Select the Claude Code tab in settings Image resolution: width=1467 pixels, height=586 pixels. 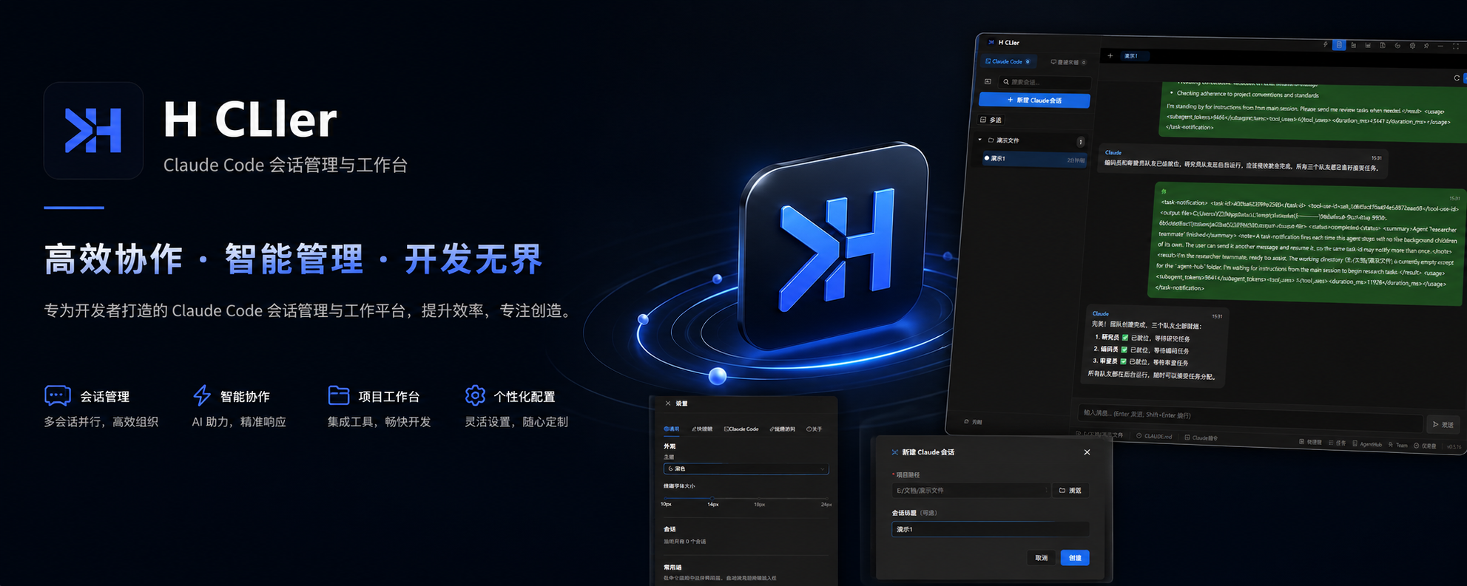pos(741,429)
